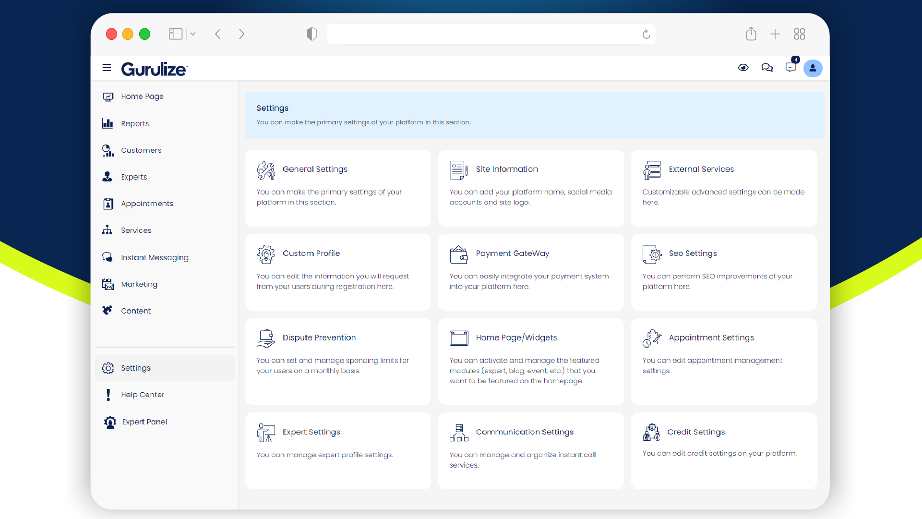Open the notifications icon showing 4 unread
The image size is (922, 519).
(x=790, y=68)
